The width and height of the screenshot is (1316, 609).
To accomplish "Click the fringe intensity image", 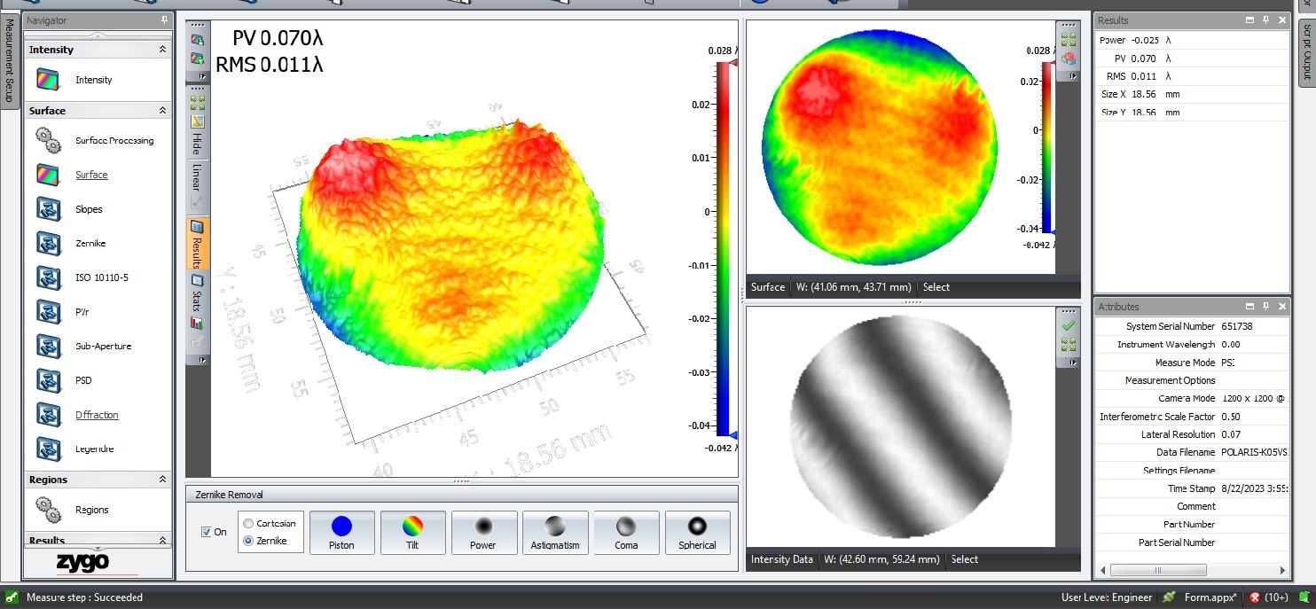I will pos(901,426).
